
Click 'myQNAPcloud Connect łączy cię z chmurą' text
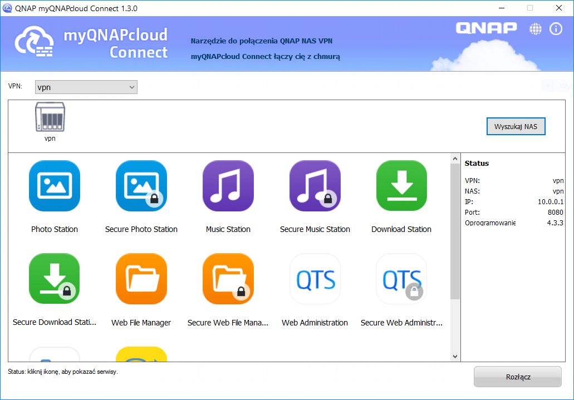click(266, 57)
